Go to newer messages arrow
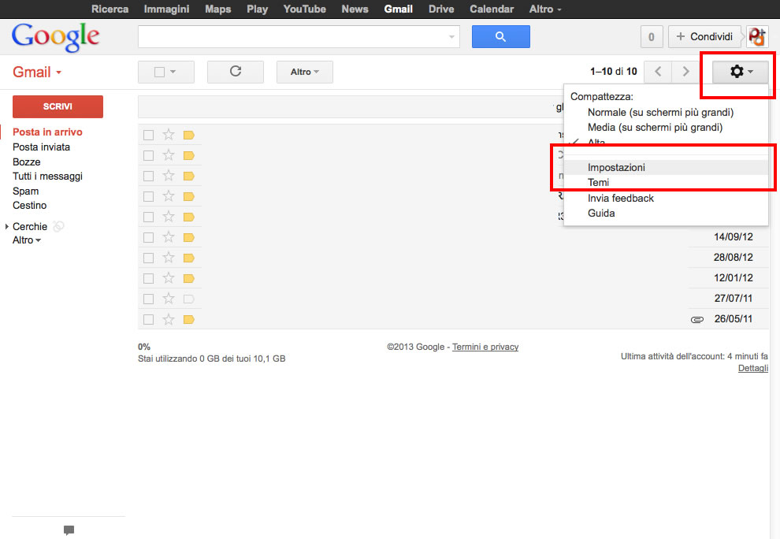This screenshot has height=539, width=780. [658, 72]
